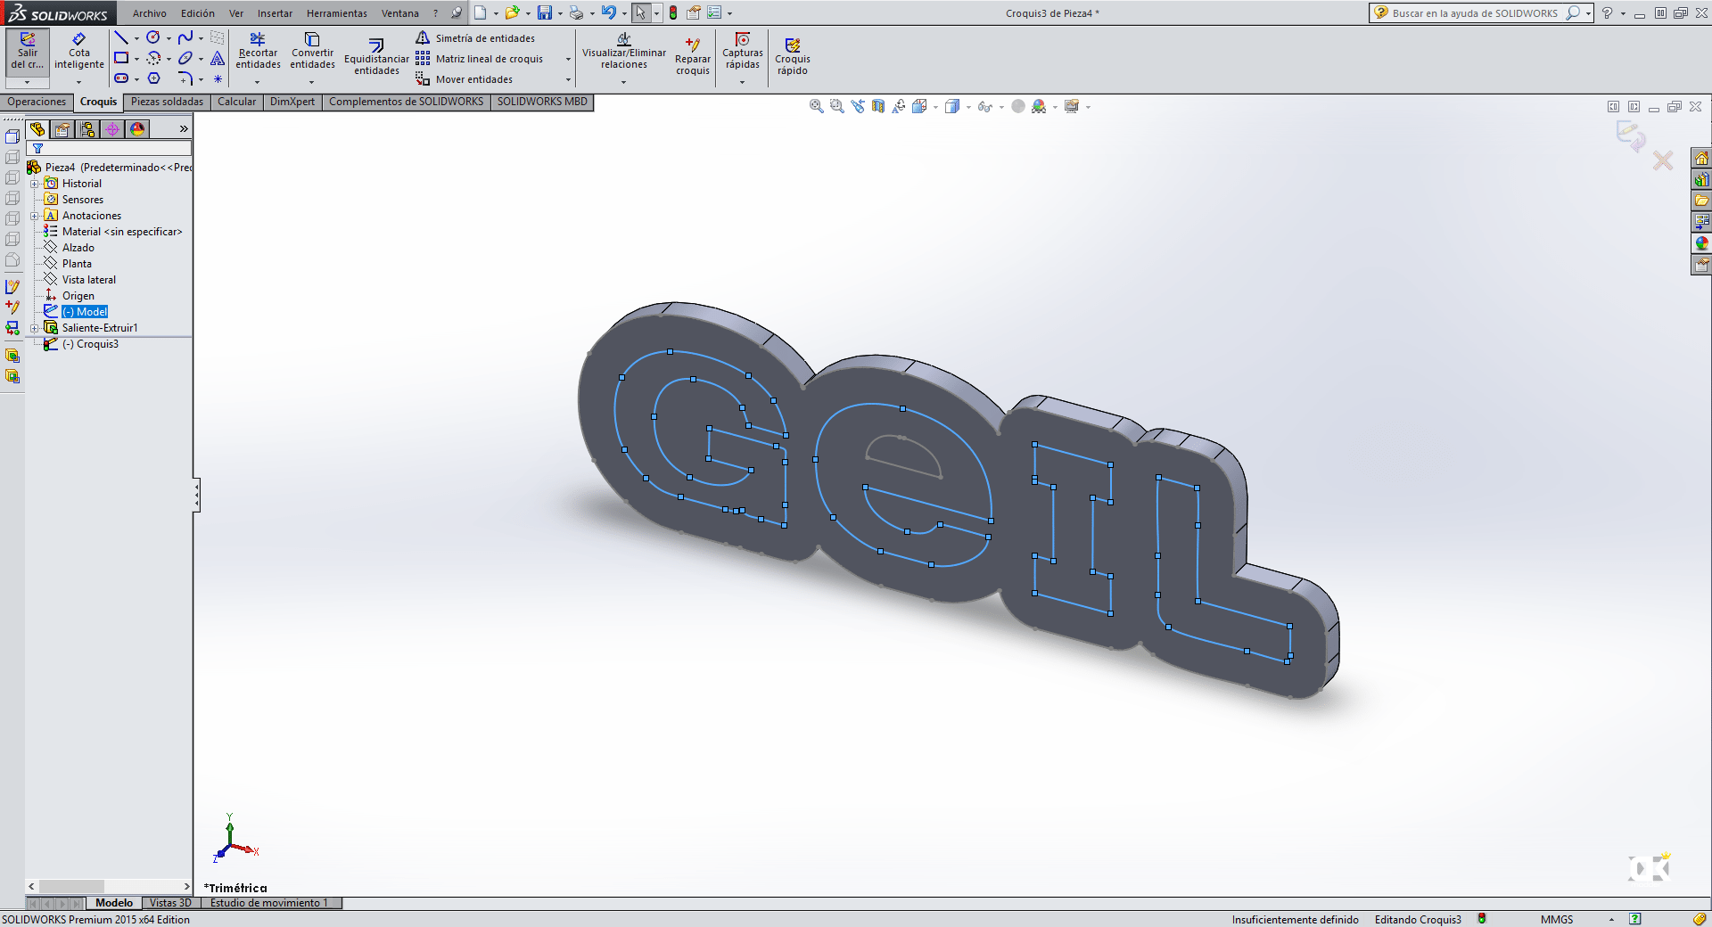The image size is (1712, 927).
Task: Open Visualizar/Eliminar relaciones dropdown arrow
Action: (x=623, y=82)
